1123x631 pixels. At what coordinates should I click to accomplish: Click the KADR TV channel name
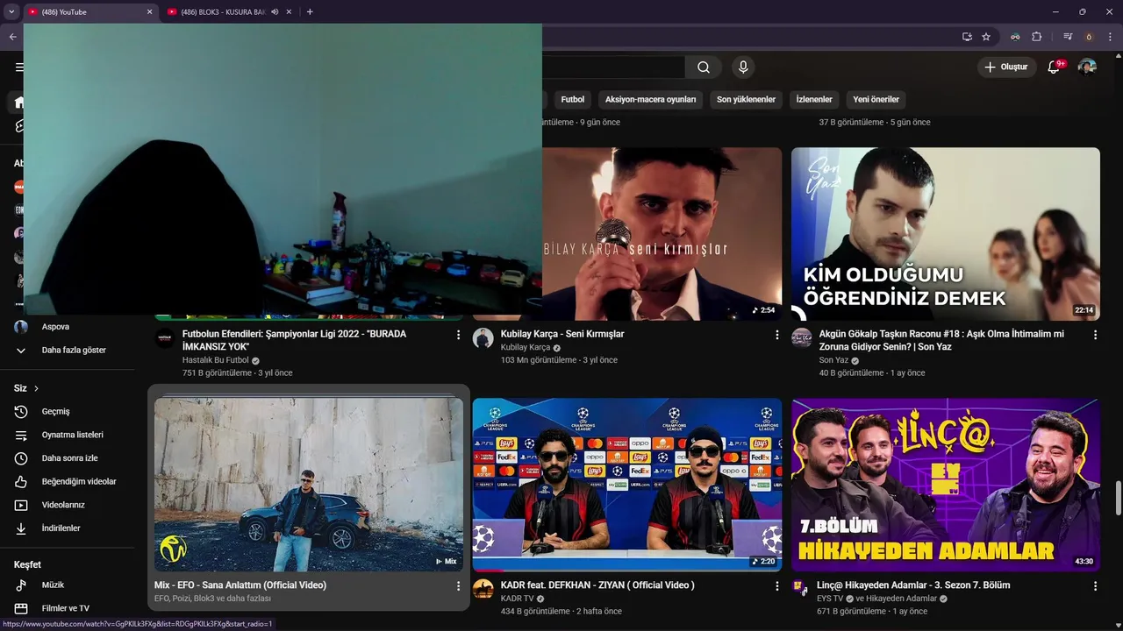tap(517, 599)
